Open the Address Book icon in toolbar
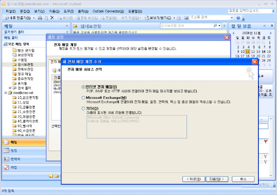The width and height of the screenshot is (277, 195). 187,18
